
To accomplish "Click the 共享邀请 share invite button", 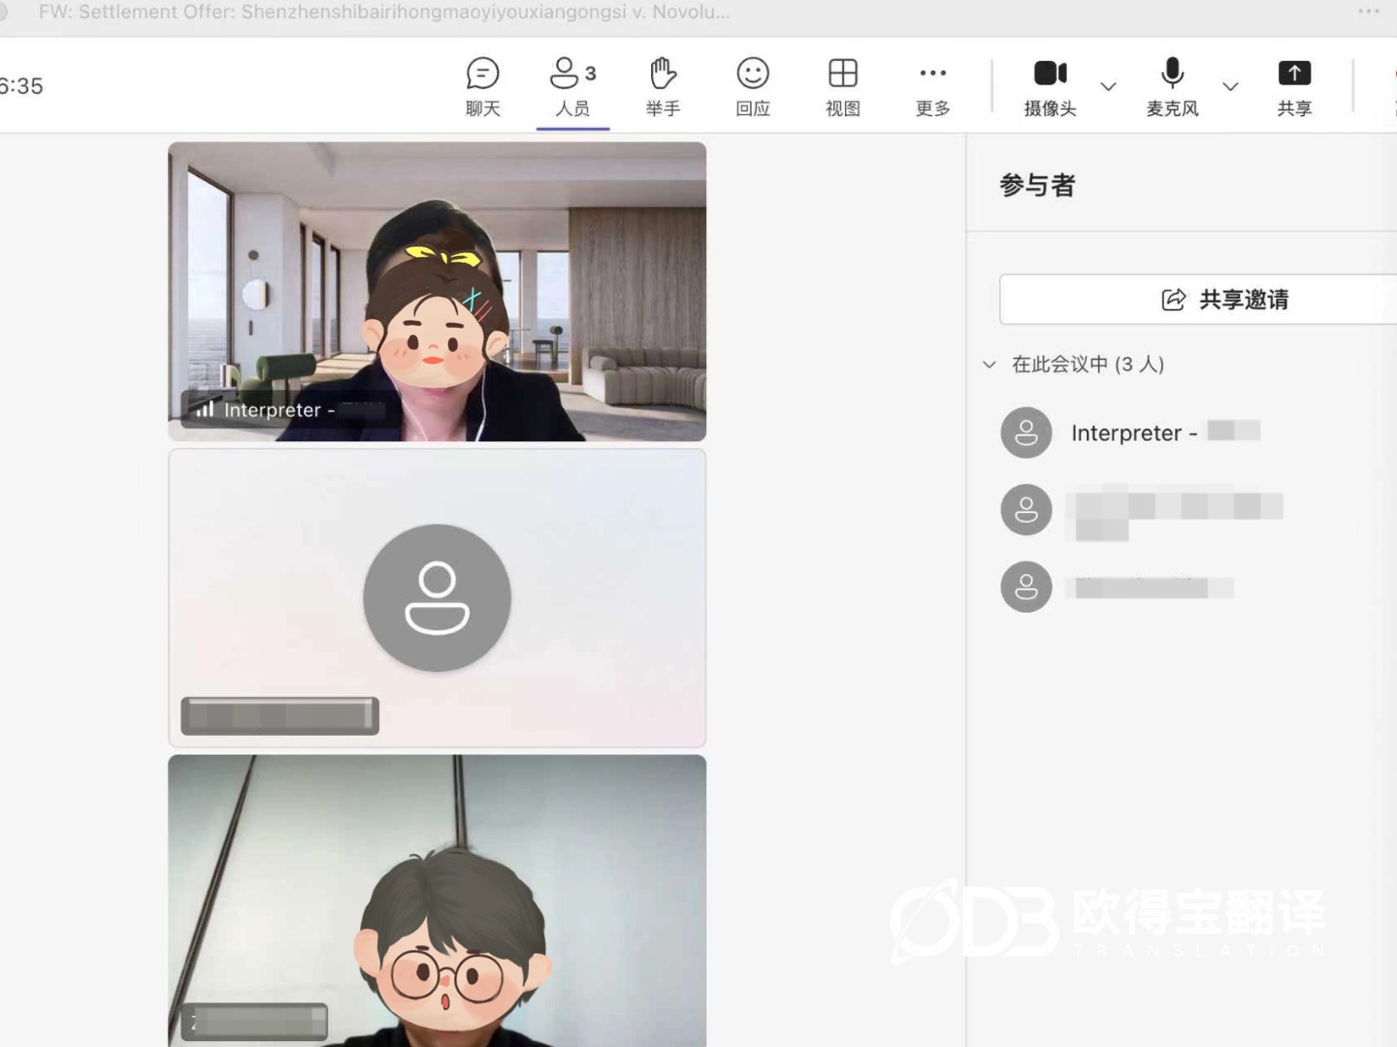I will pos(1199,300).
